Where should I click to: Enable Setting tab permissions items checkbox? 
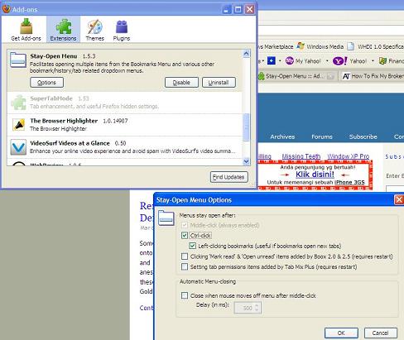185,266
